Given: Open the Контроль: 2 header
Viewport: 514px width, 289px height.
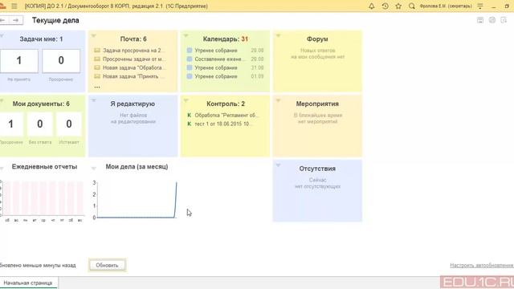Looking at the screenshot, I should tap(226, 104).
